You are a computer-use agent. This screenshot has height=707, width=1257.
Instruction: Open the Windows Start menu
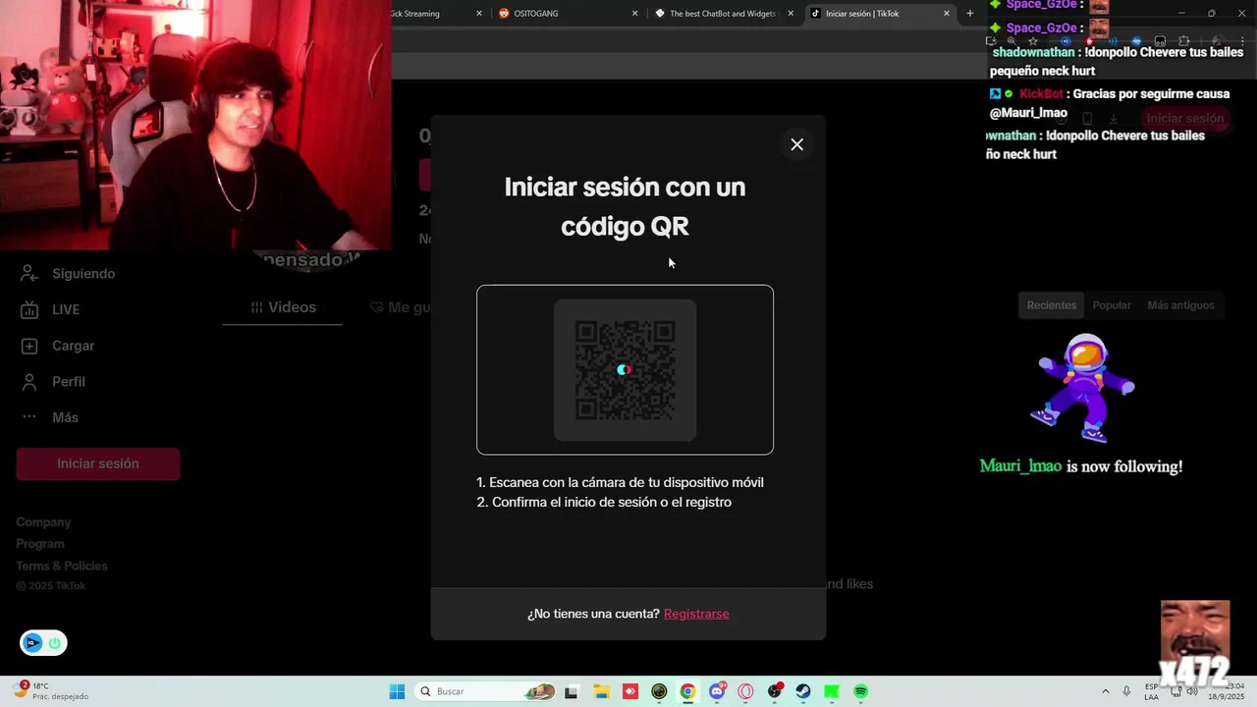pyautogui.click(x=397, y=691)
